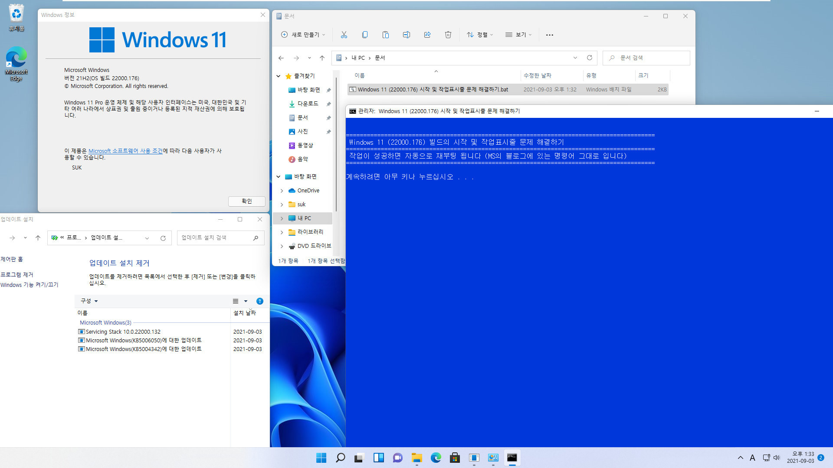Open the Recycle Bin desktop icon

(16, 17)
